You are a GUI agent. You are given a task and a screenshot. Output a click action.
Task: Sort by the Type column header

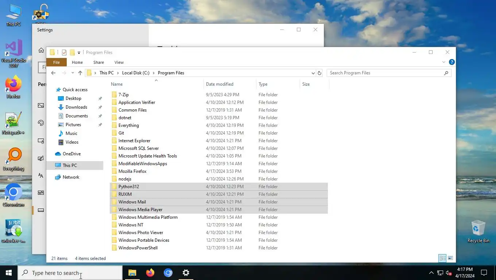pyautogui.click(x=278, y=84)
